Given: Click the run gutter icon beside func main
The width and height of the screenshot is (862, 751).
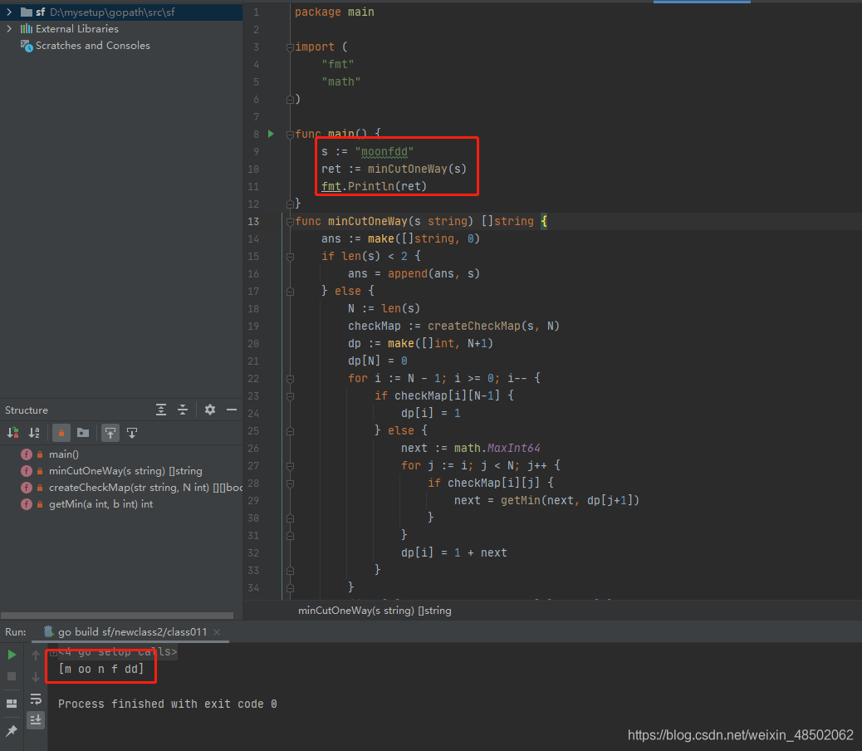Looking at the screenshot, I should tap(271, 134).
